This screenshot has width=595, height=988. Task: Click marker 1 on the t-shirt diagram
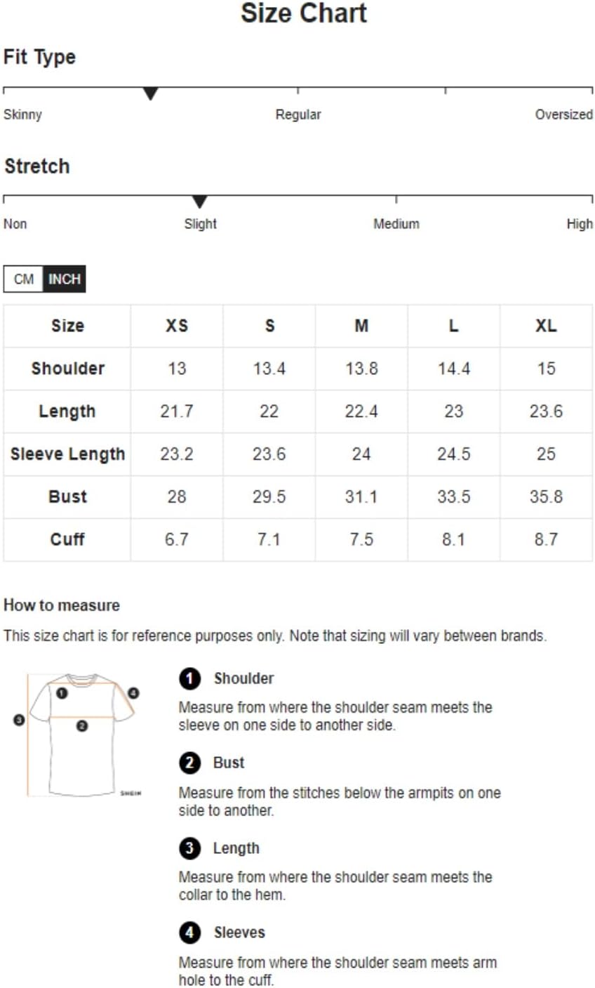point(62,693)
